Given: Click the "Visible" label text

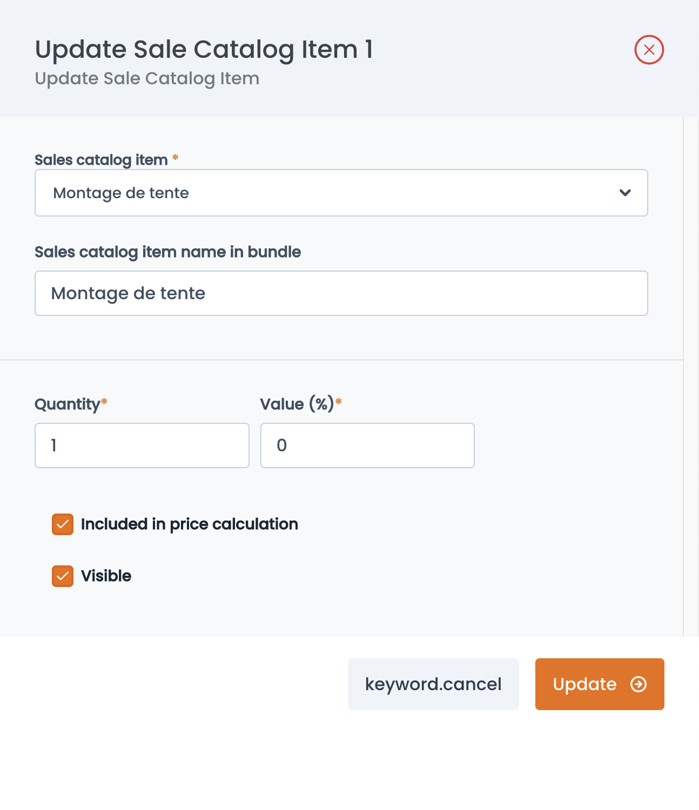Looking at the screenshot, I should coord(106,576).
